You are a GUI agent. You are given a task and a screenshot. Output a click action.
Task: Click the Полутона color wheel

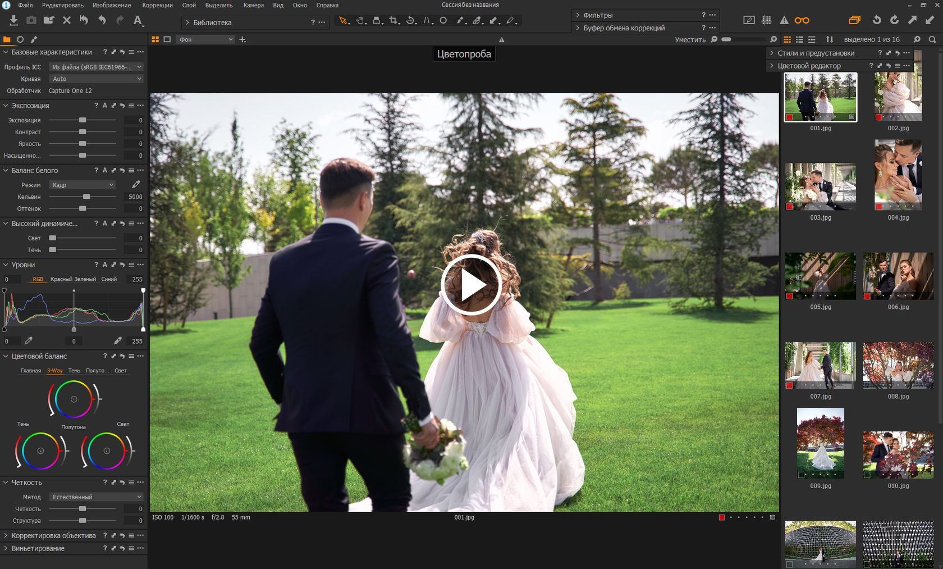74,399
